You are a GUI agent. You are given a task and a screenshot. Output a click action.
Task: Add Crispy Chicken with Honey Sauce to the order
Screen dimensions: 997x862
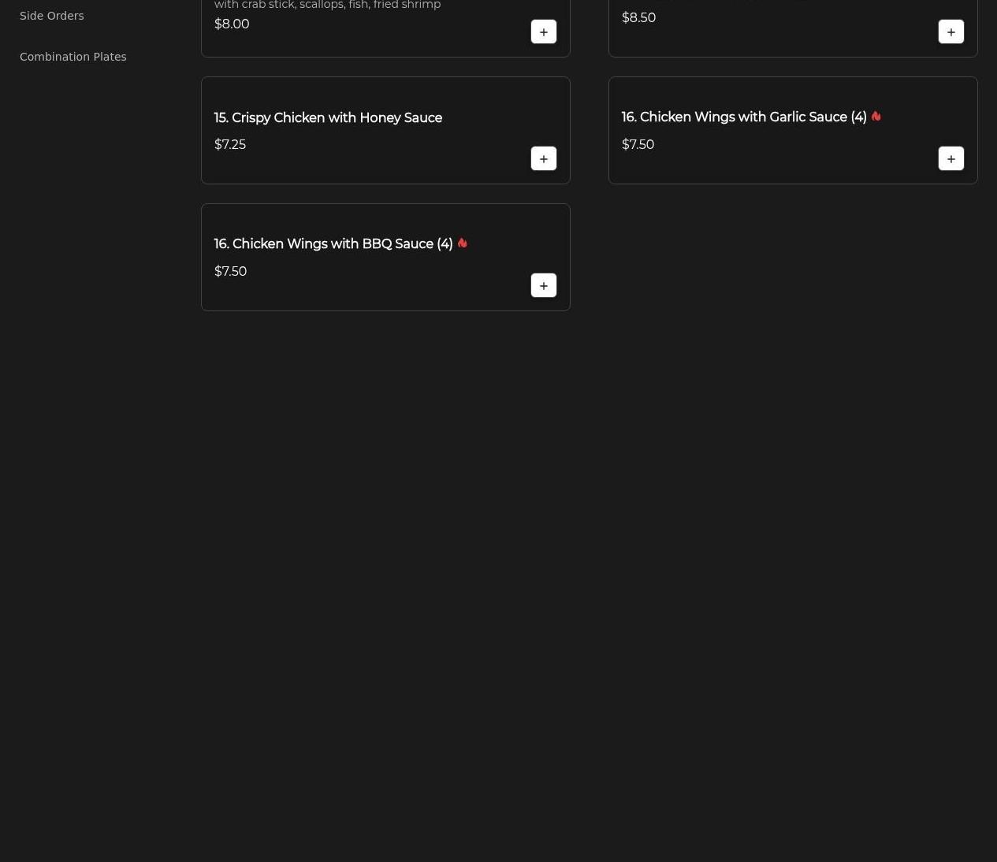543,158
